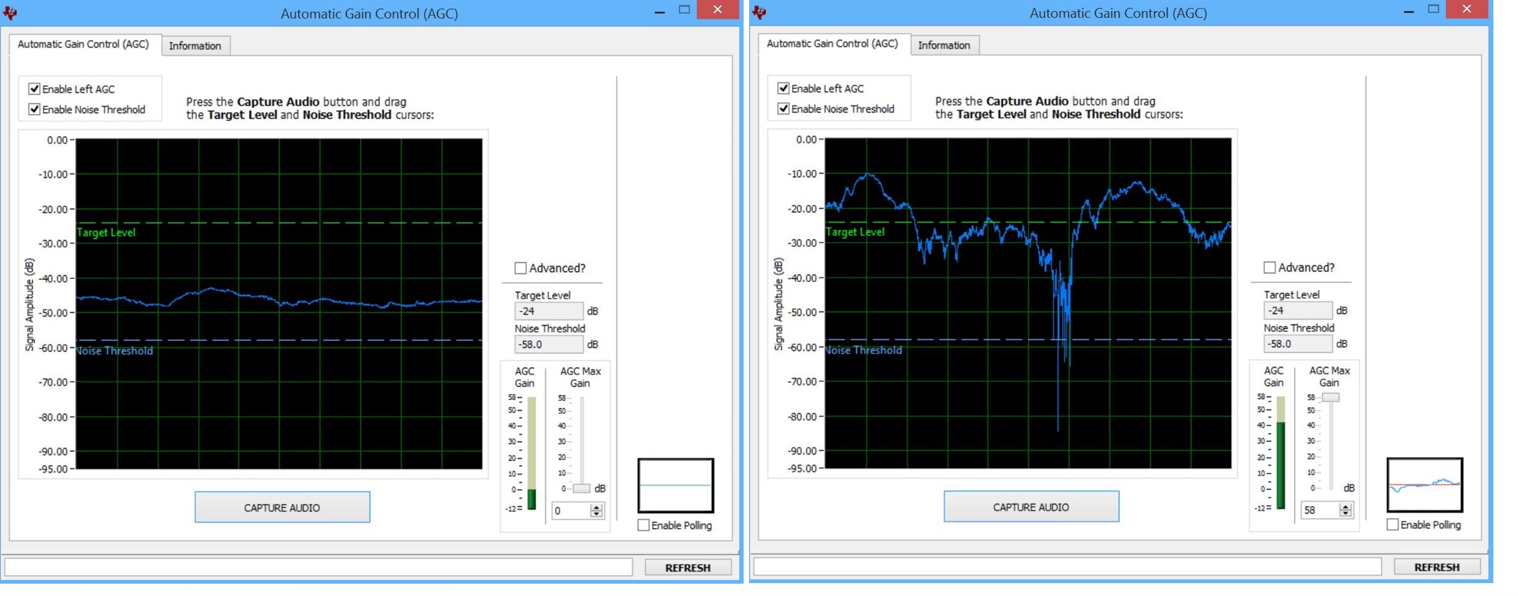Screen dimensions: 1518x596
Task: Close the right AGC window
Action: click(1467, 9)
